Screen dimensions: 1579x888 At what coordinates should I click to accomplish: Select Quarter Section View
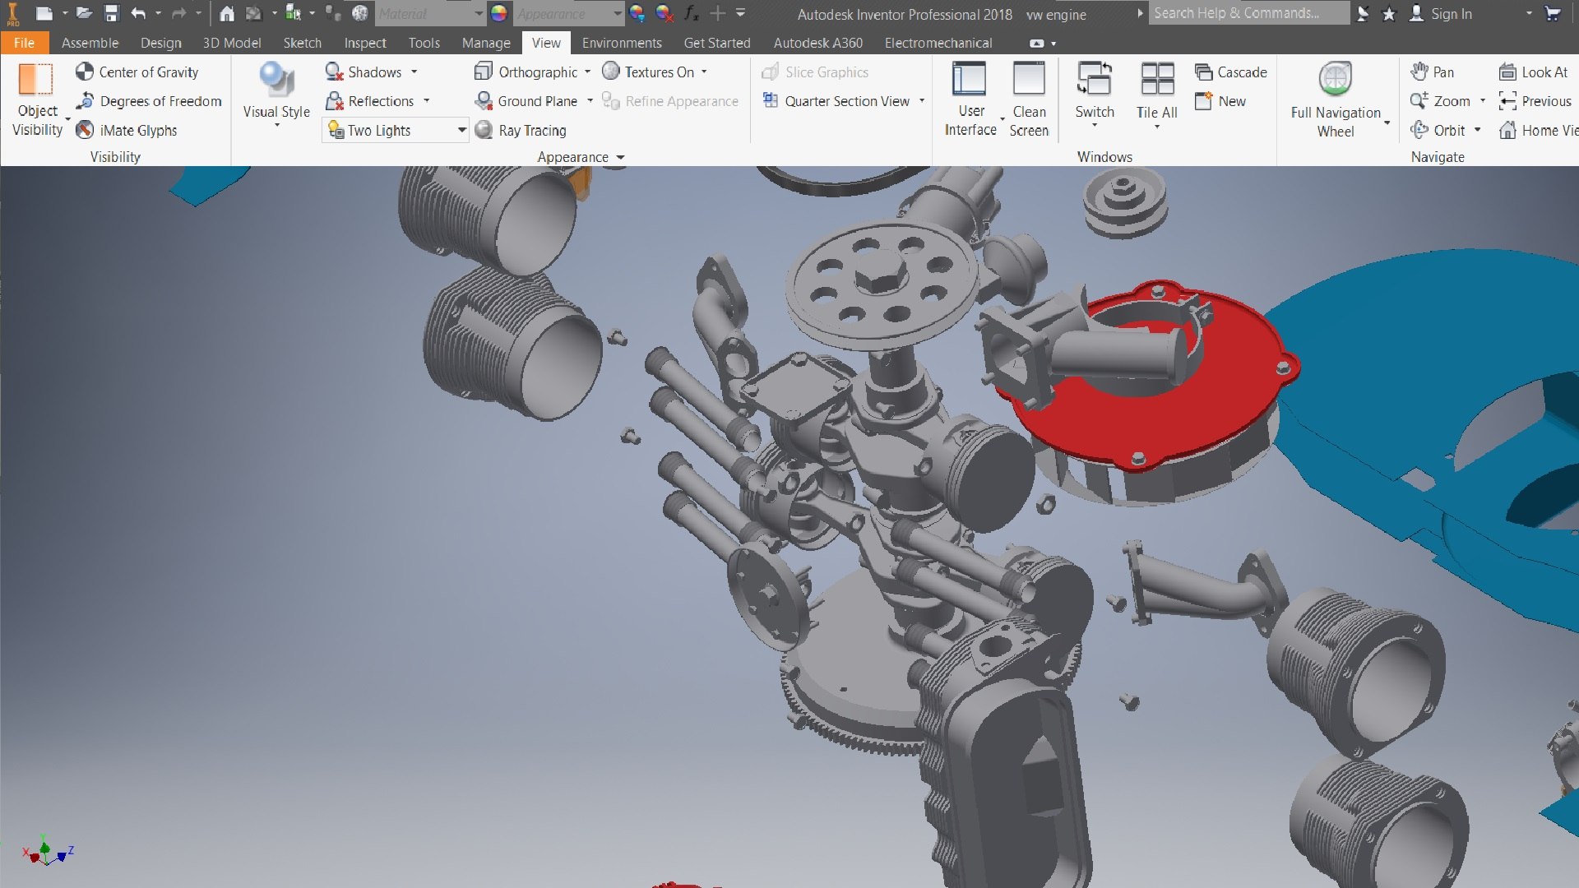click(x=836, y=101)
